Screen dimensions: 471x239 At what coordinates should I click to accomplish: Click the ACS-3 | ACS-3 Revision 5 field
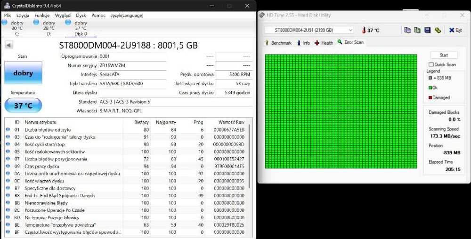[x=176, y=102]
